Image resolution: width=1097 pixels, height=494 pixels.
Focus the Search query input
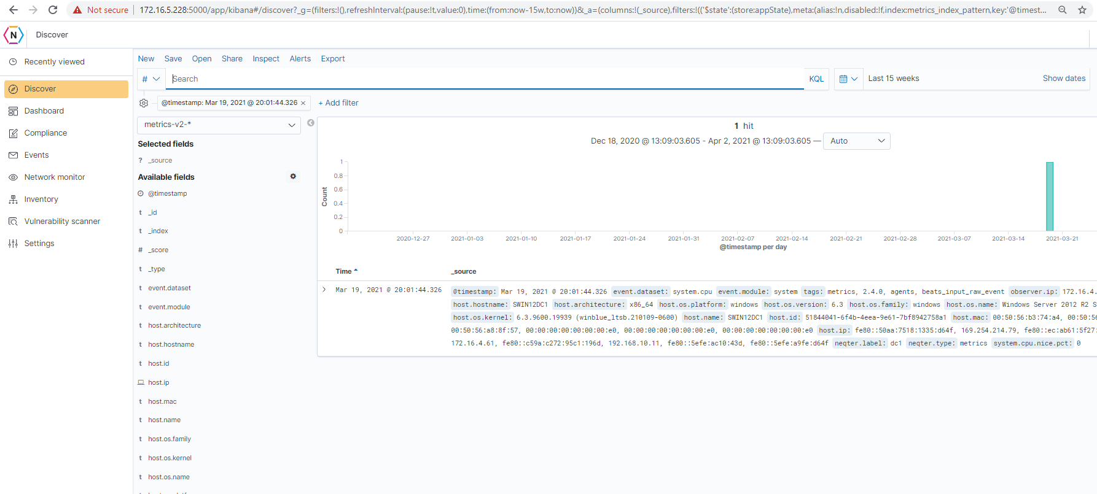(x=485, y=79)
